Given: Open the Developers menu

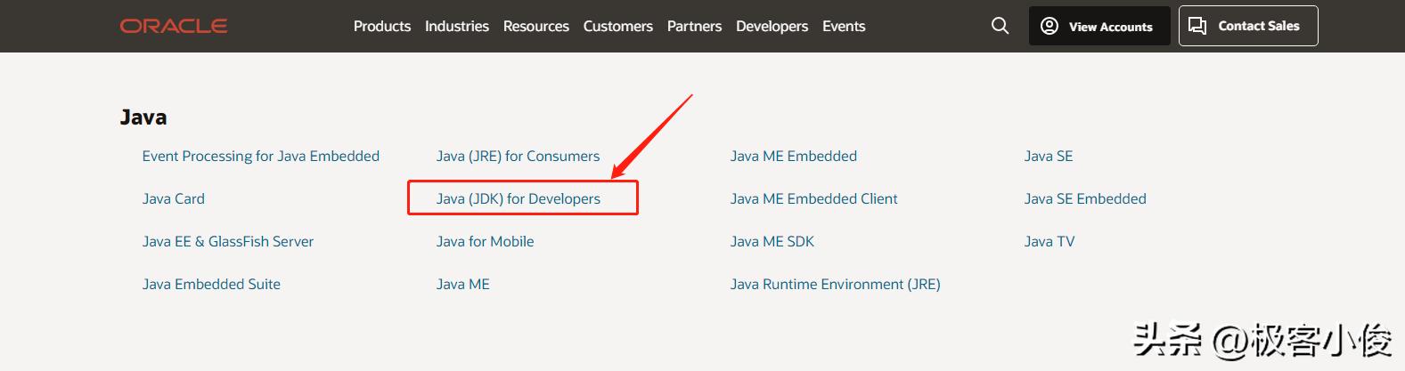Looking at the screenshot, I should 772,27.
